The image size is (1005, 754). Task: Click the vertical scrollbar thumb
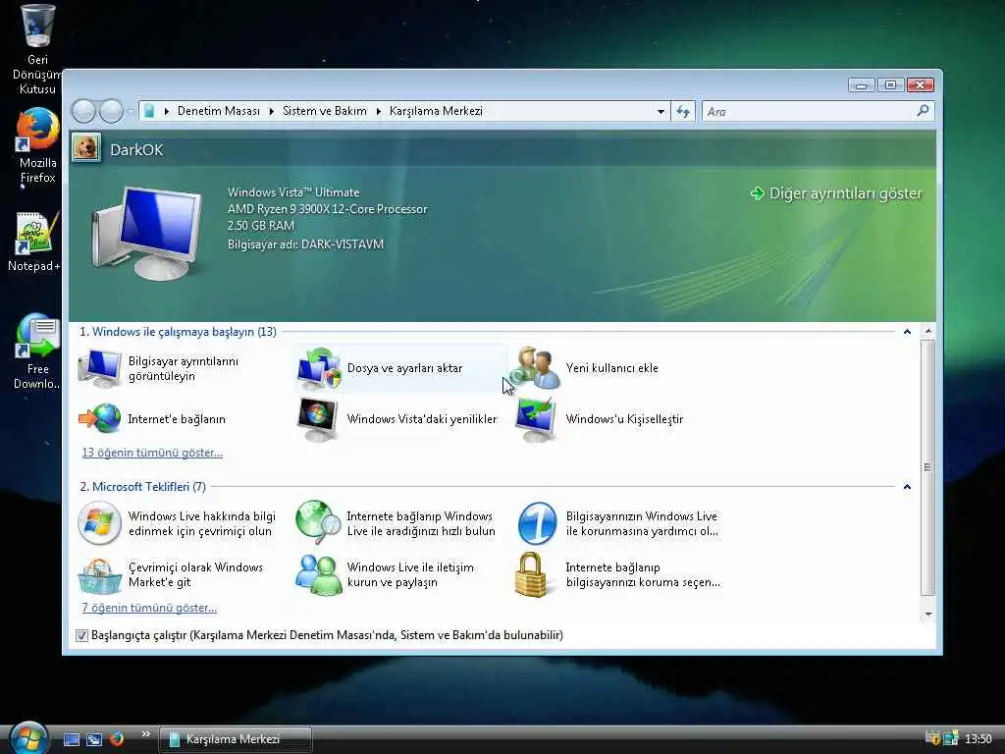coord(928,467)
